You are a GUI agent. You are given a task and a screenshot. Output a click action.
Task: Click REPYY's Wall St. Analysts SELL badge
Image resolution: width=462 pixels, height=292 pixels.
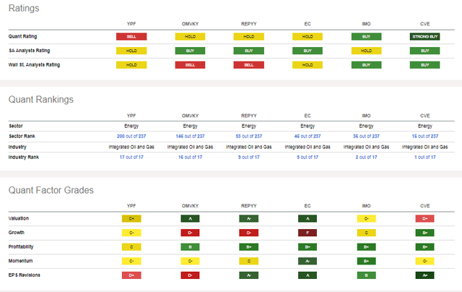pos(248,65)
